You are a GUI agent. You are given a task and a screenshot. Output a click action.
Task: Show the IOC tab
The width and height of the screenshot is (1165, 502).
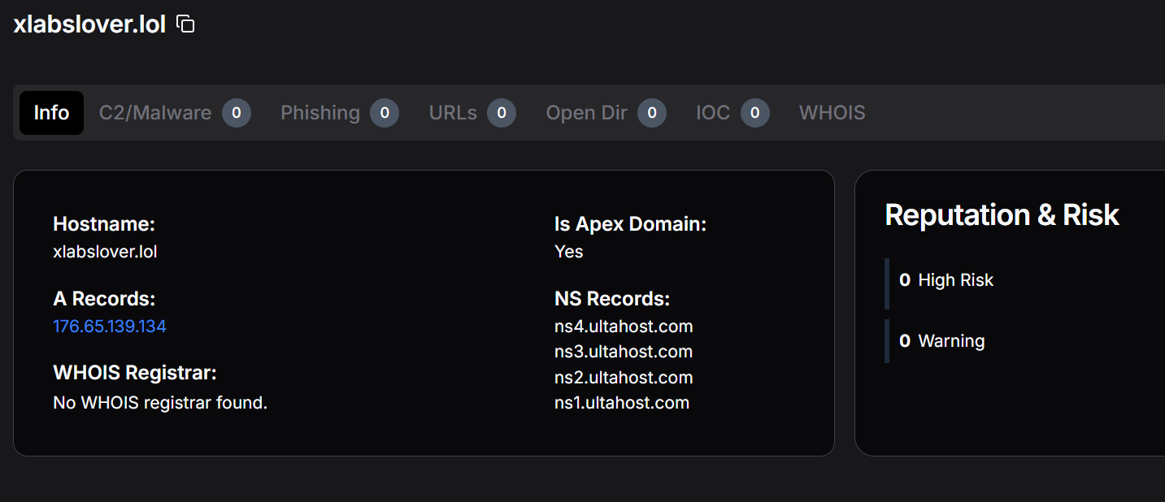coord(713,113)
